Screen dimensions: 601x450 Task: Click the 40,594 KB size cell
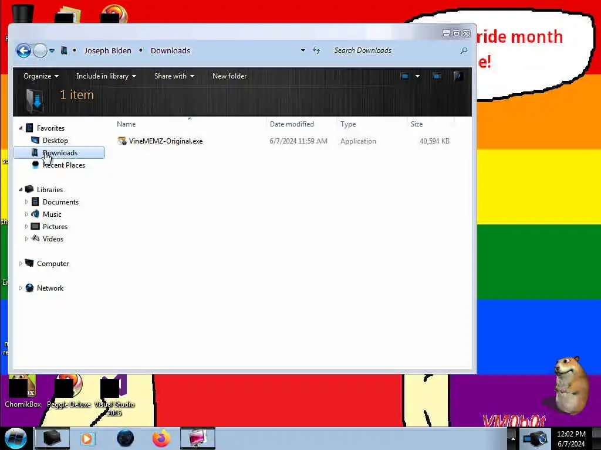tap(434, 141)
